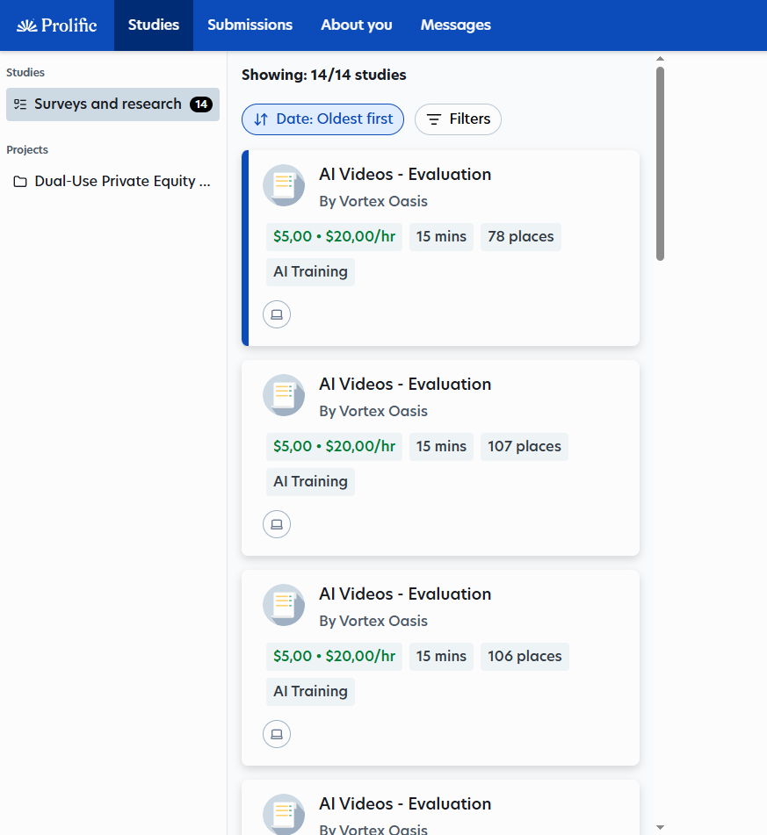The width and height of the screenshot is (767, 835).
Task: Open study card with 107 places
Action: 440,458
